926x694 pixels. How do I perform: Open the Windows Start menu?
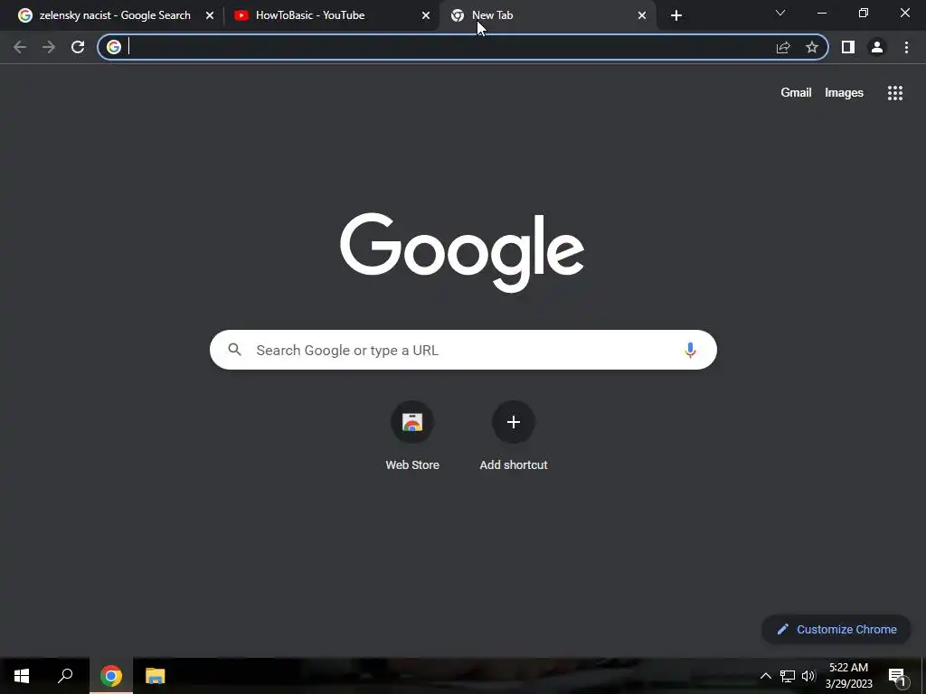22,676
